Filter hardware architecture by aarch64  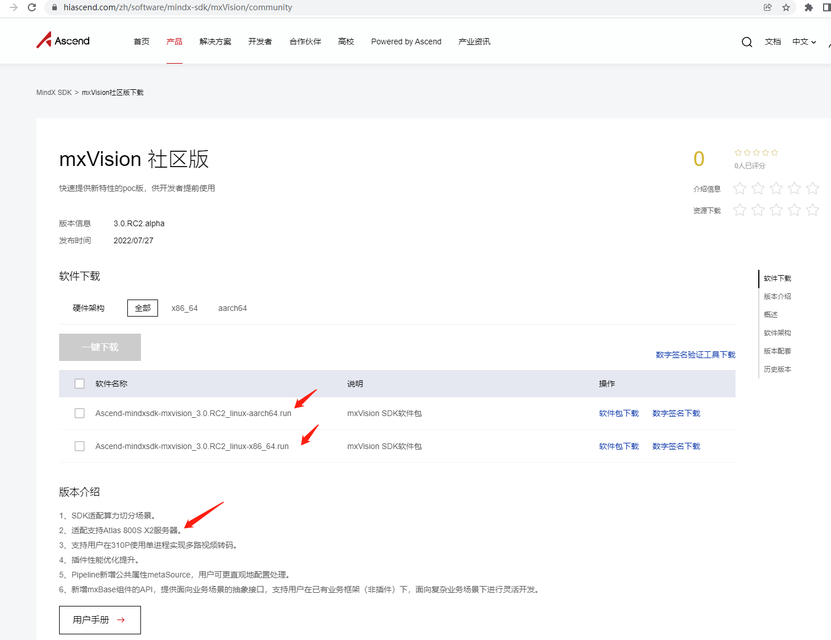[232, 308]
